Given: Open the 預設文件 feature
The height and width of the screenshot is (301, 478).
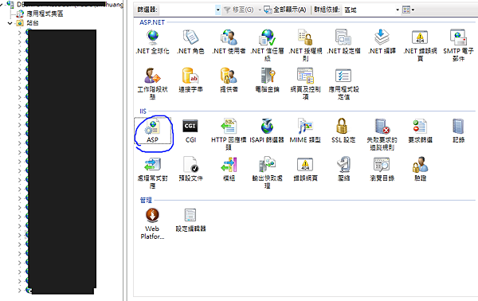Looking at the screenshot, I should [x=190, y=169].
